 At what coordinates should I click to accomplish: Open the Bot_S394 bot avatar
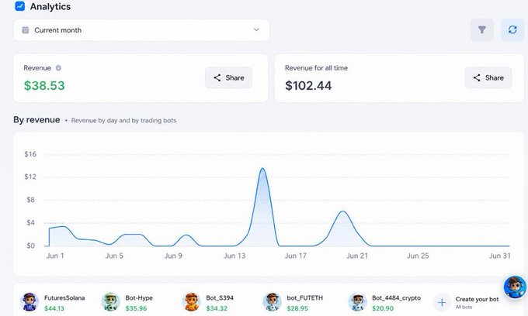click(x=191, y=301)
